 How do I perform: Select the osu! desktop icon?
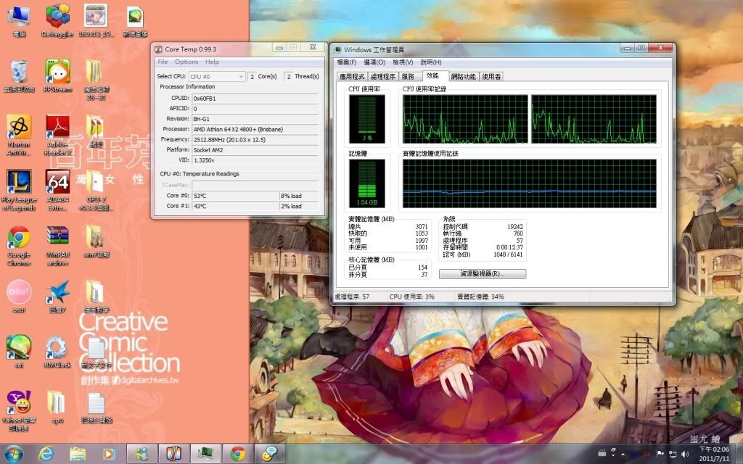19,297
